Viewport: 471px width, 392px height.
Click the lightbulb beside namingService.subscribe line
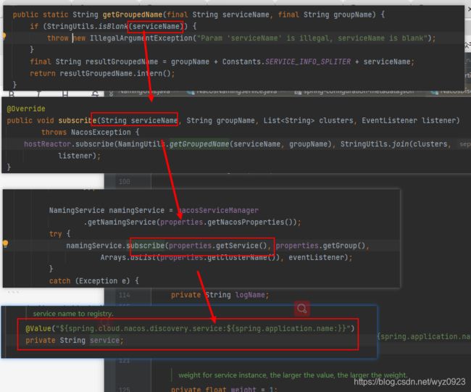tap(5, 243)
